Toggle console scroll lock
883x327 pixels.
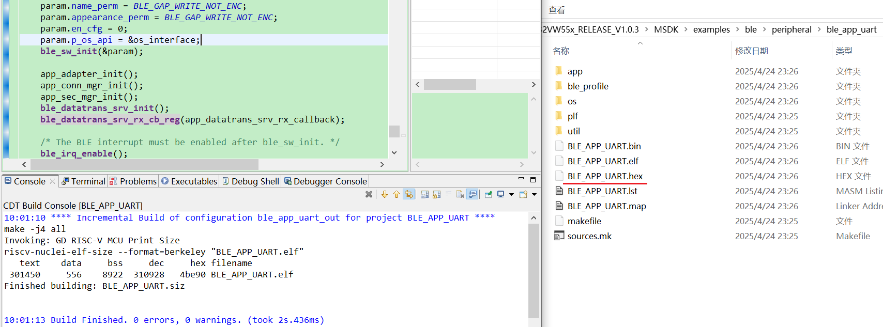coord(436,194)
